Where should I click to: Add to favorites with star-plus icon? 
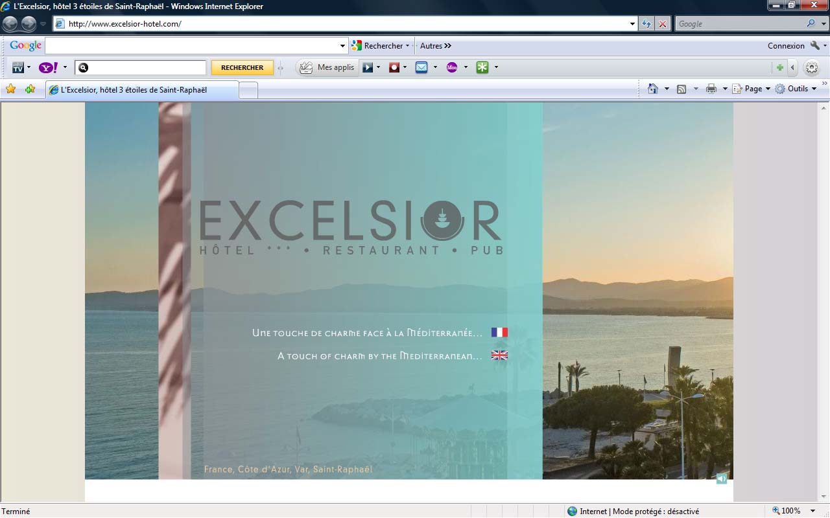coord(30,89)
